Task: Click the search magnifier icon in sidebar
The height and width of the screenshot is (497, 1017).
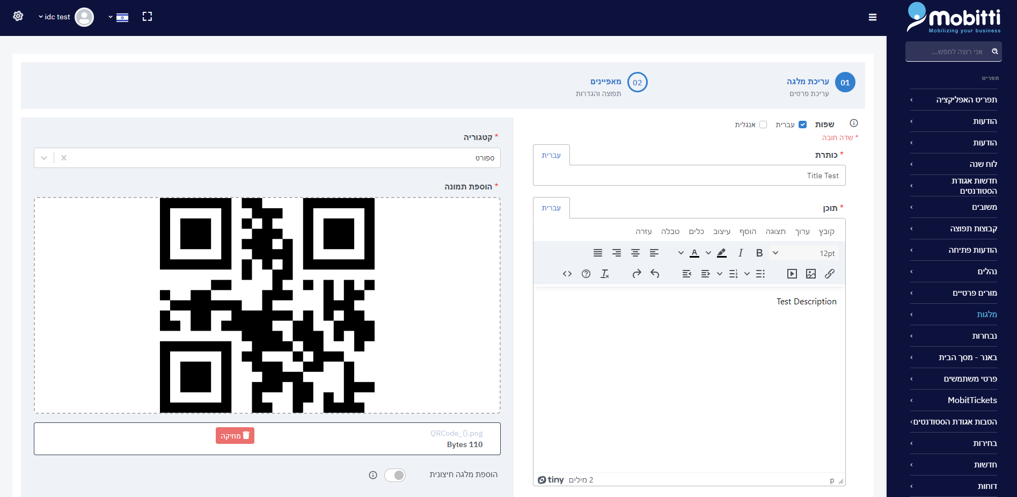Action: [995, 52]
